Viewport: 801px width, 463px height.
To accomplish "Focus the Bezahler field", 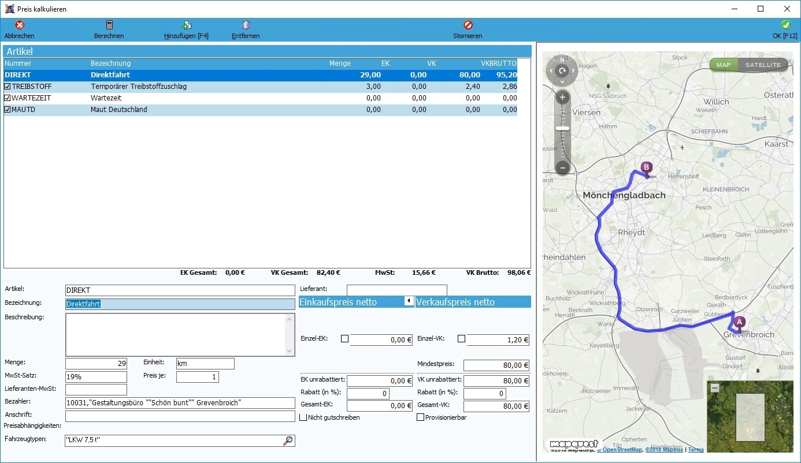I will (x=180, y=402).
